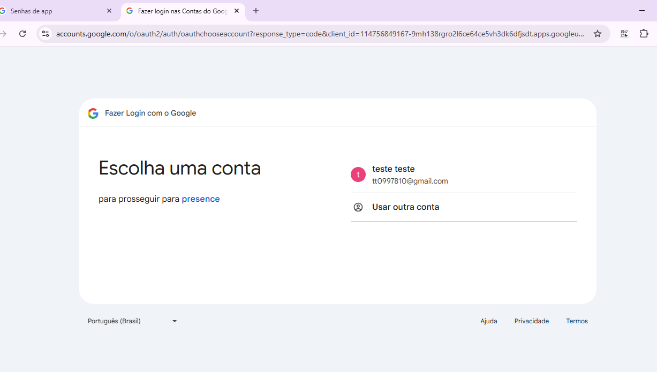657x372 pixels.
Task: Click Fazer Login com o Google text
Action: [150, 113]
